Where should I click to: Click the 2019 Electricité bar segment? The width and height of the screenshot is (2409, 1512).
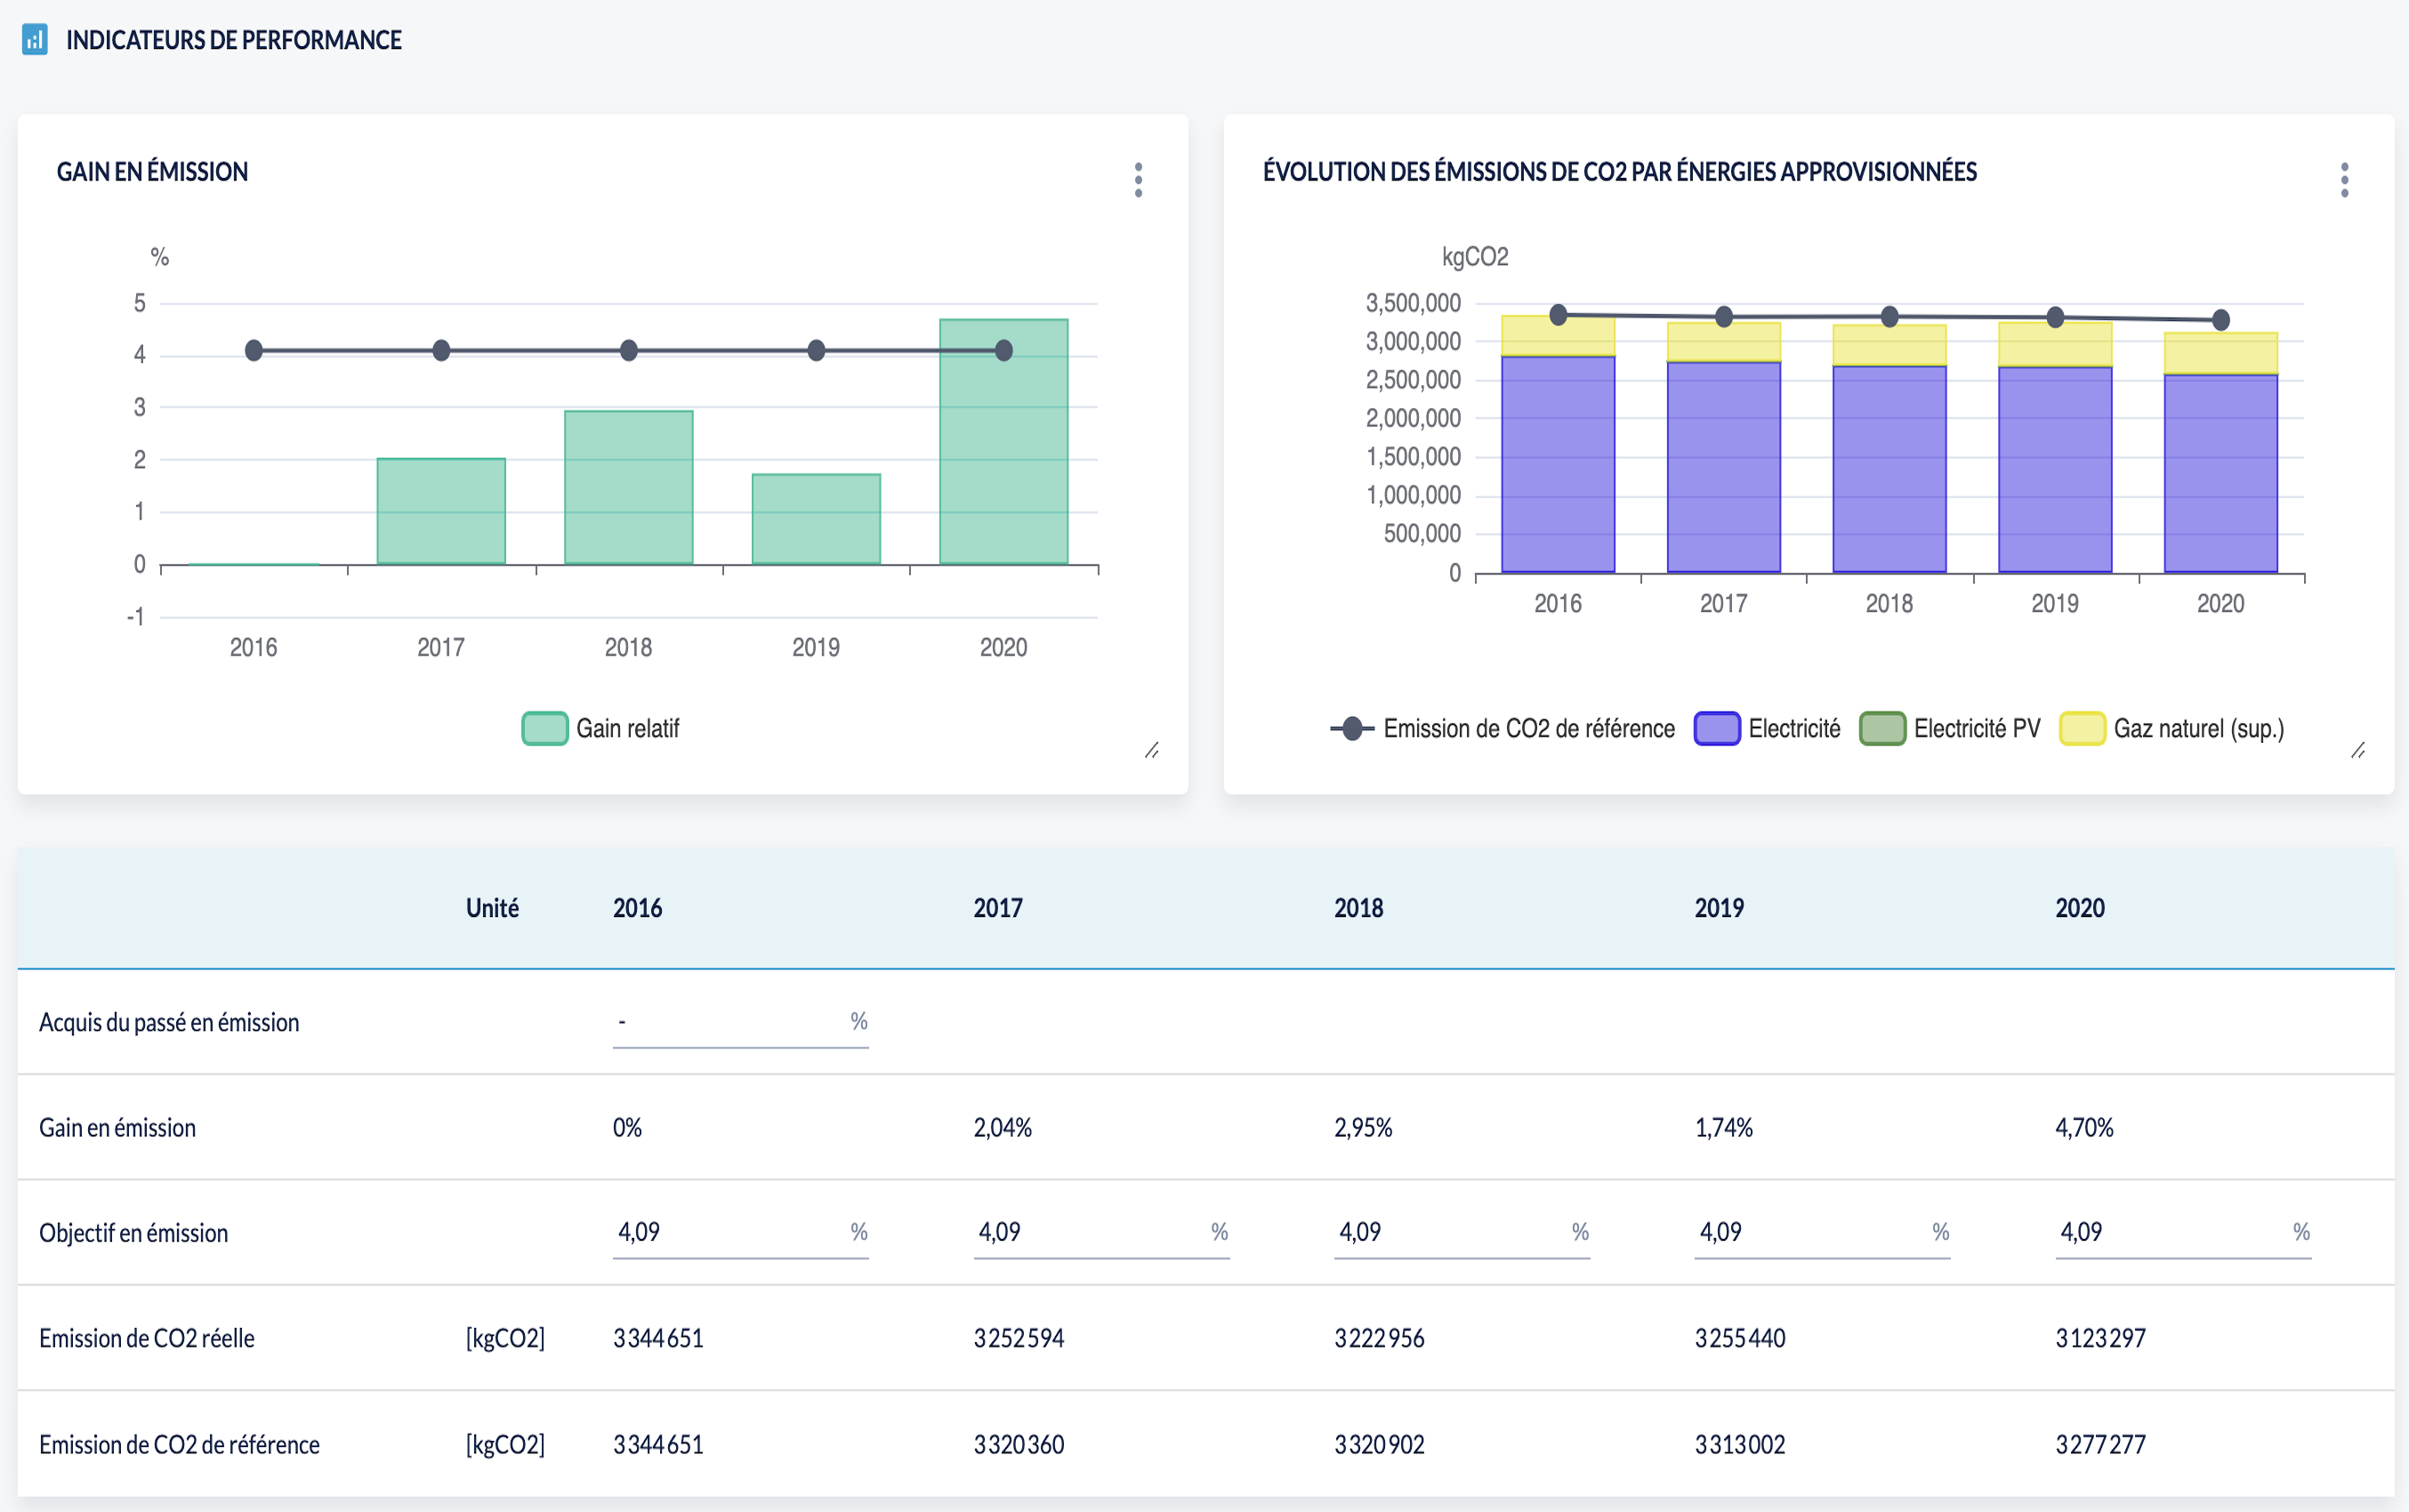coord(2055,470)
